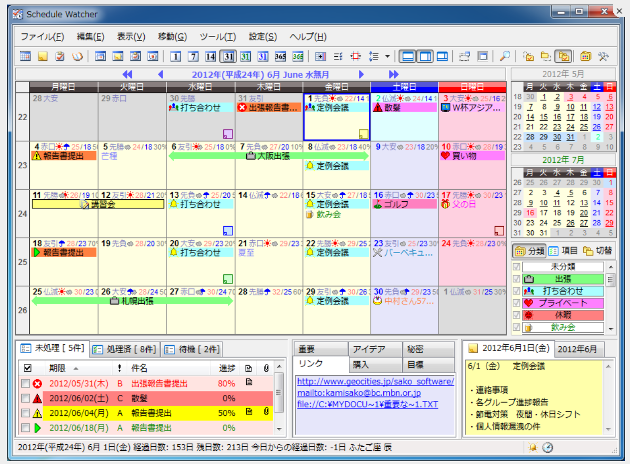Select the 80% progress cell of 出張報告書提出
The width and height of the screenshot is (630, 464).
(x=226, y=383)
